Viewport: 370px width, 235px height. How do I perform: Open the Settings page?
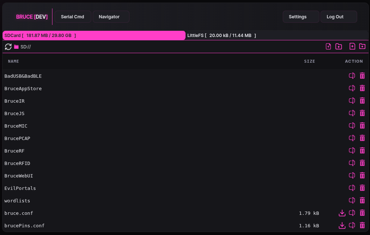tap(301, 17)
